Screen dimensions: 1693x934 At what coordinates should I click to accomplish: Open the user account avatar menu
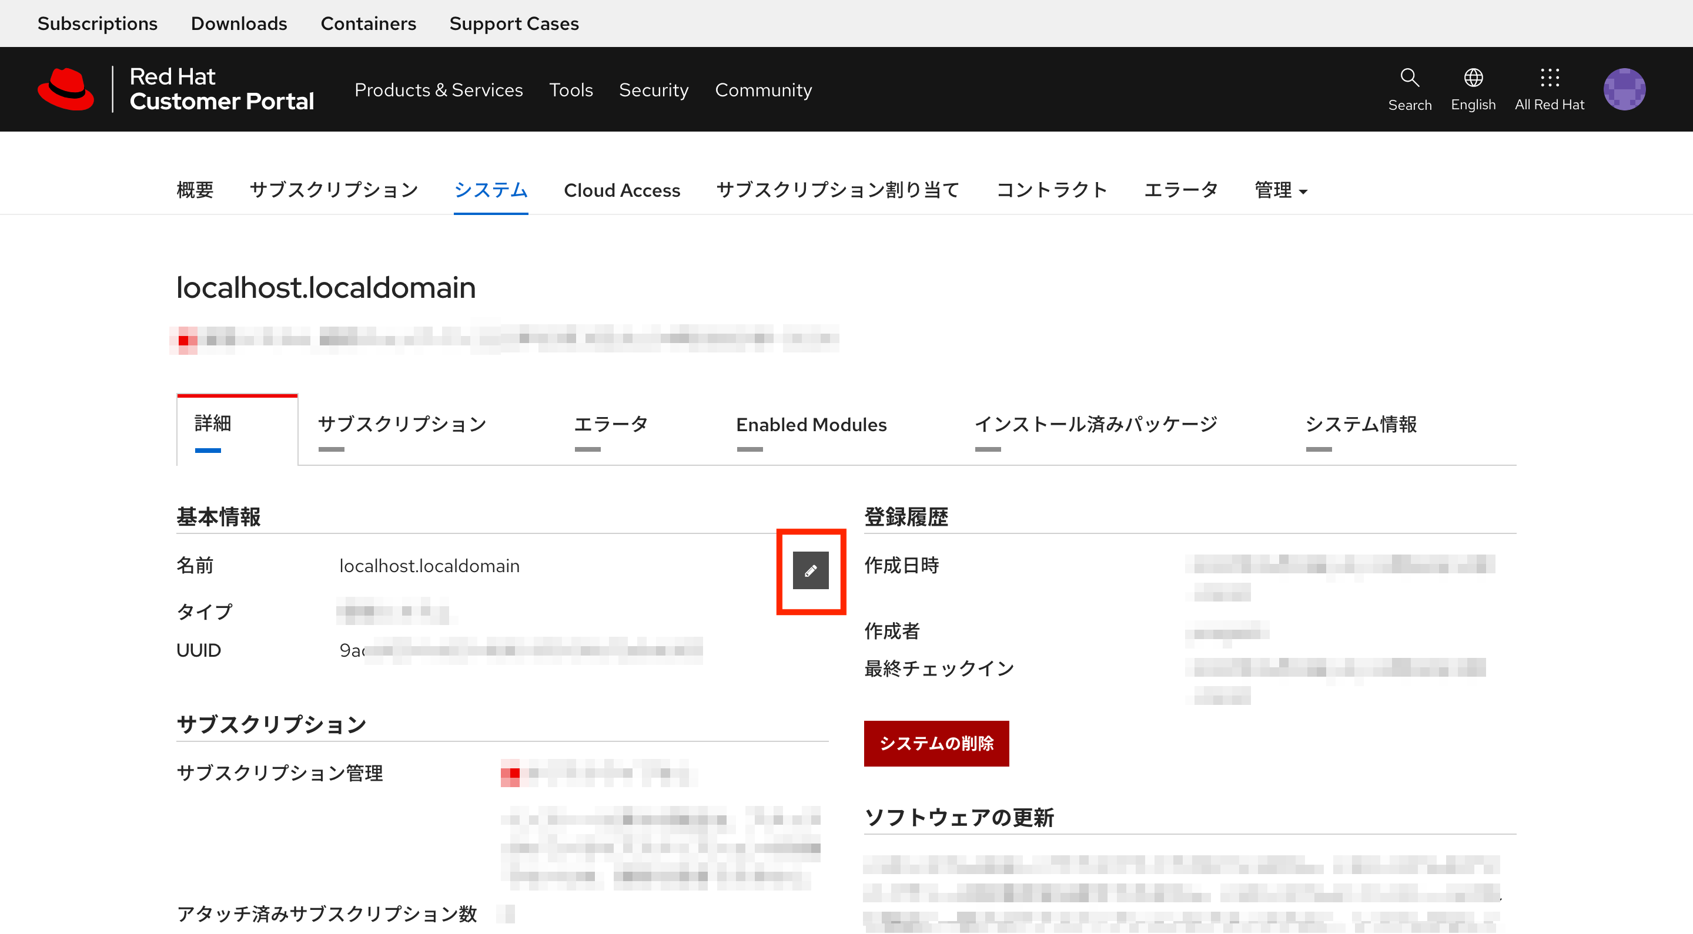1624,89
